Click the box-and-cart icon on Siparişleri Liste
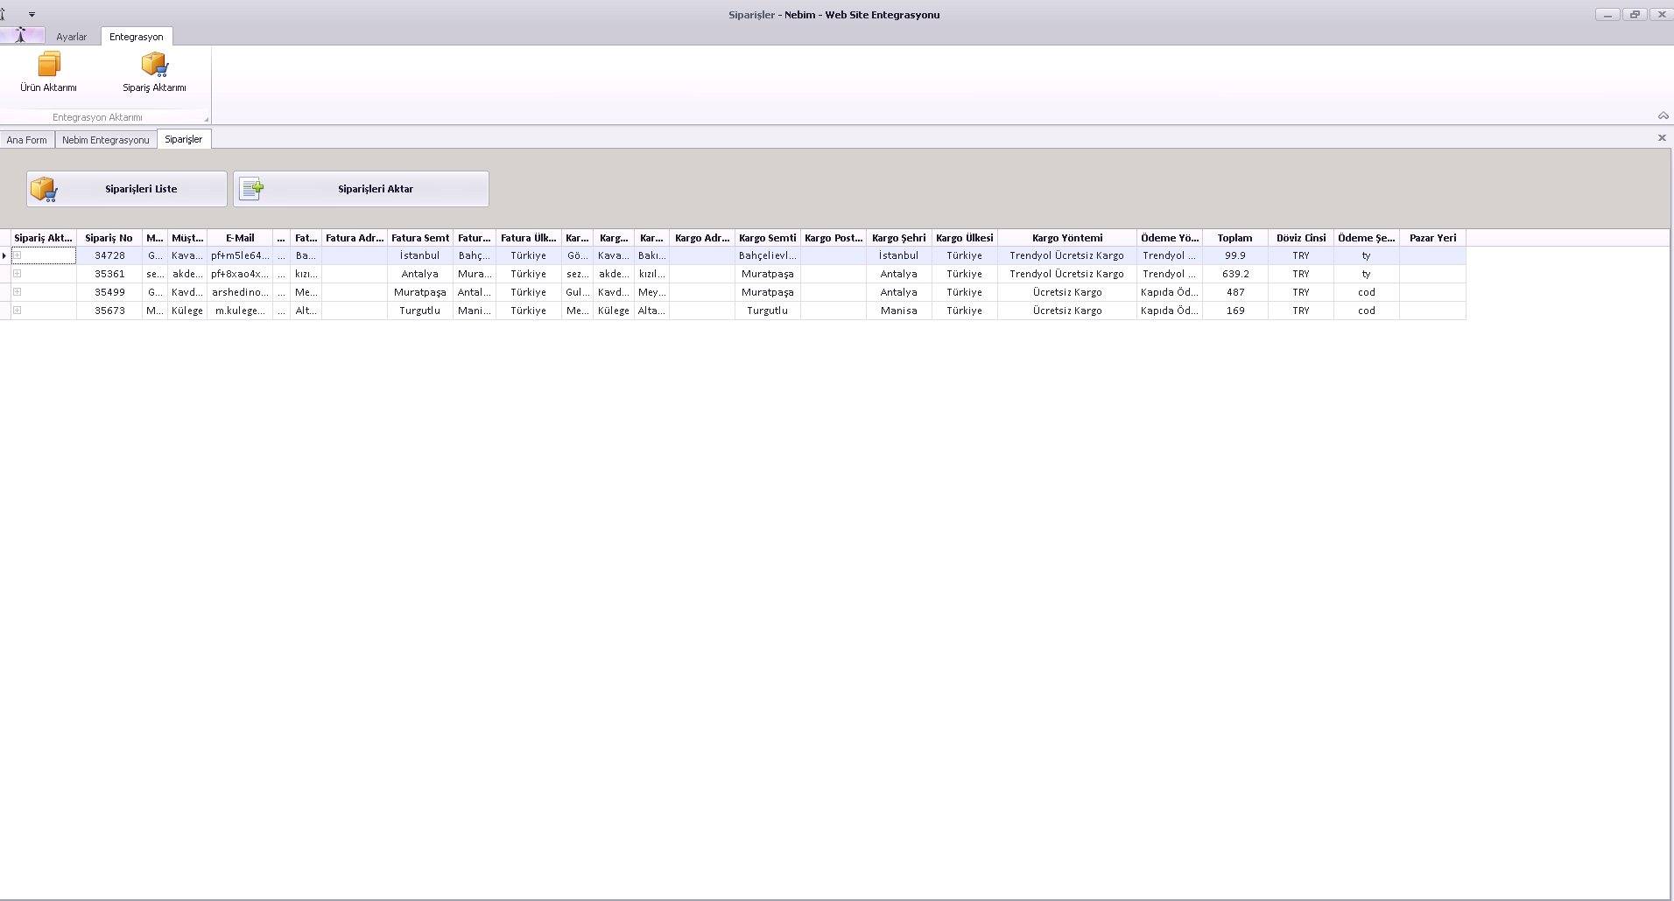 (x=44, y=189)
